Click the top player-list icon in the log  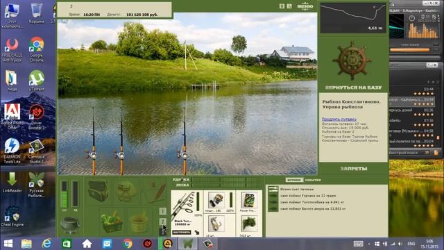[273, 189]
